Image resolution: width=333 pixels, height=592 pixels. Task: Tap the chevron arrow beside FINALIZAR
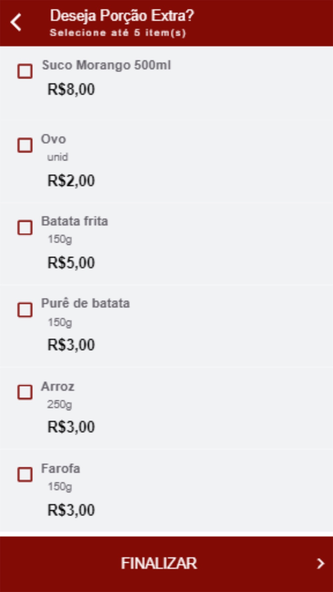320,563
